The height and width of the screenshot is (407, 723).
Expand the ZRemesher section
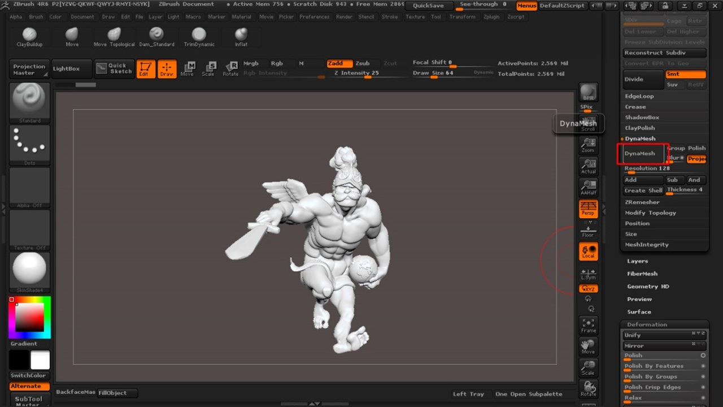(642, 202)
